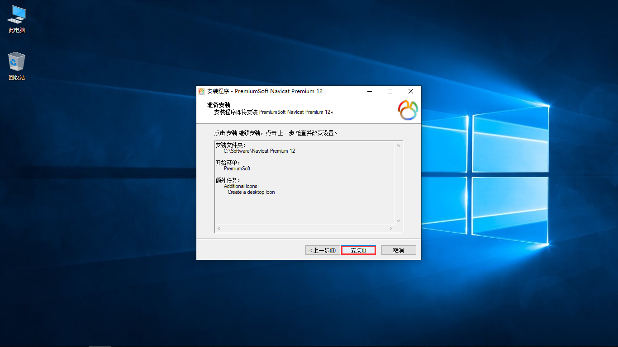The width and height of the screenshot is (618, 347).
Task: Click the summary box scroll left arrow
Action: click(219, 229)
